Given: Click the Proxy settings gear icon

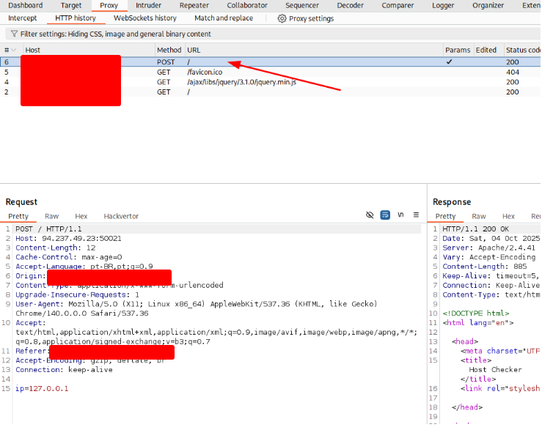Looking at the screenshot, I should click(282, 18).
